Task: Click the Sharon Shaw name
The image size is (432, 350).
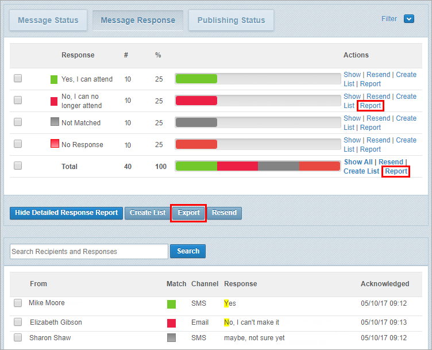Action: click(x=50, y=338)
